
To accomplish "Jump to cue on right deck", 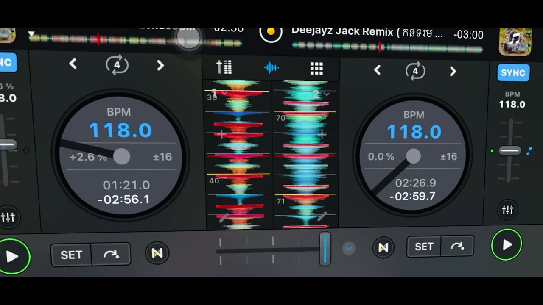I will [x=457, y=246].
